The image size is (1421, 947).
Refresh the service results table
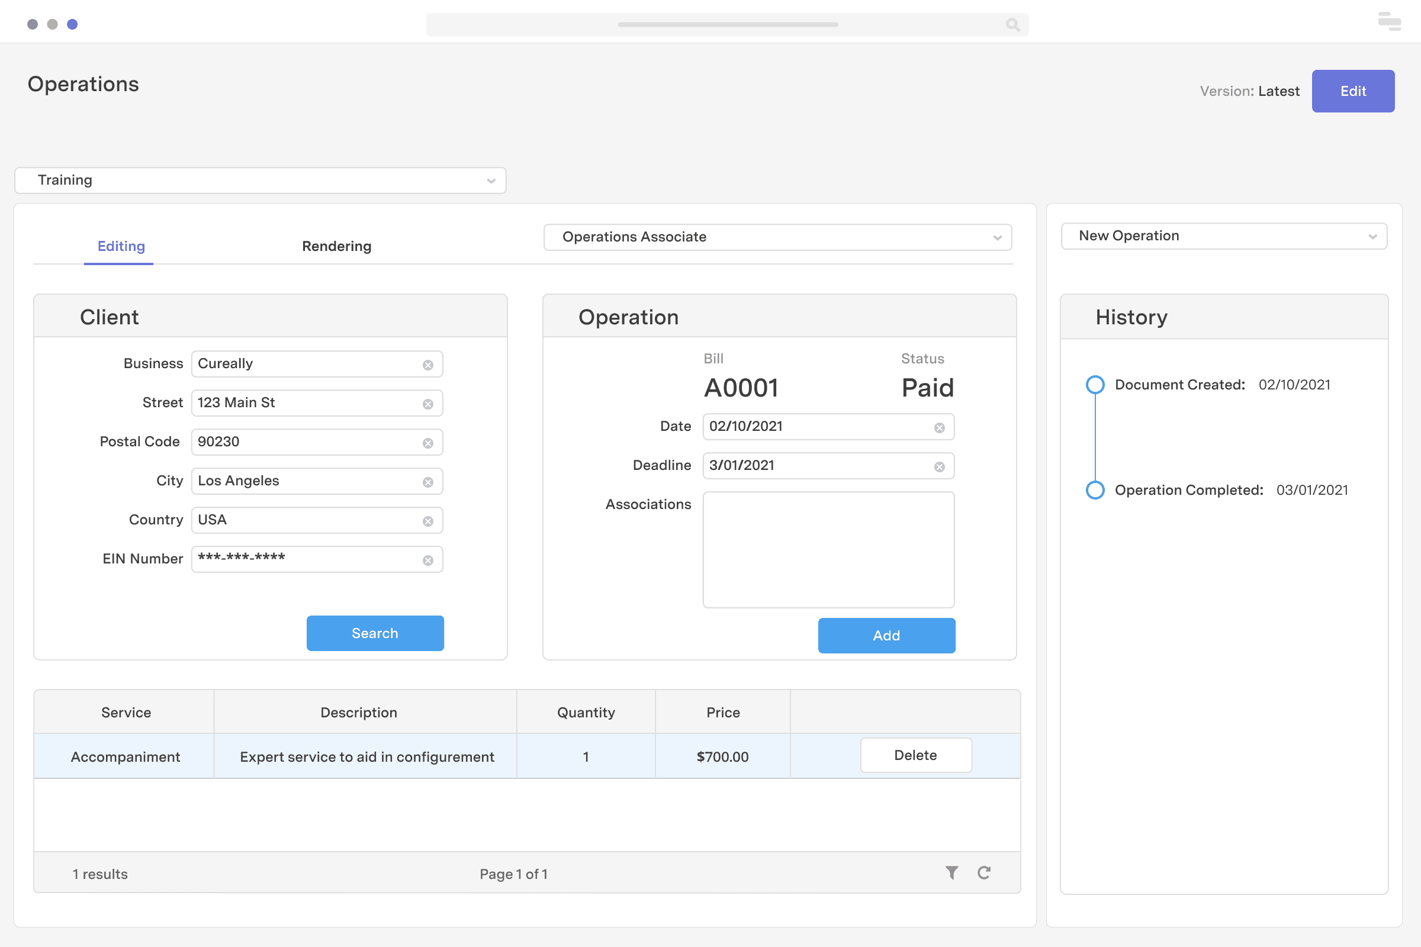coord(984,872)
